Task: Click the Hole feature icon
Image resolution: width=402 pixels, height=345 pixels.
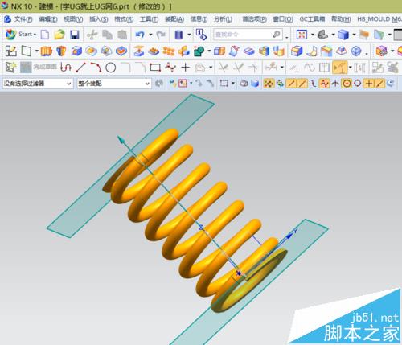Action: pos(76,51)
